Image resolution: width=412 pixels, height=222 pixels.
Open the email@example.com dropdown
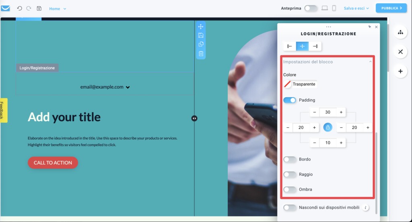pyautogui.click(x=105, y=87)
